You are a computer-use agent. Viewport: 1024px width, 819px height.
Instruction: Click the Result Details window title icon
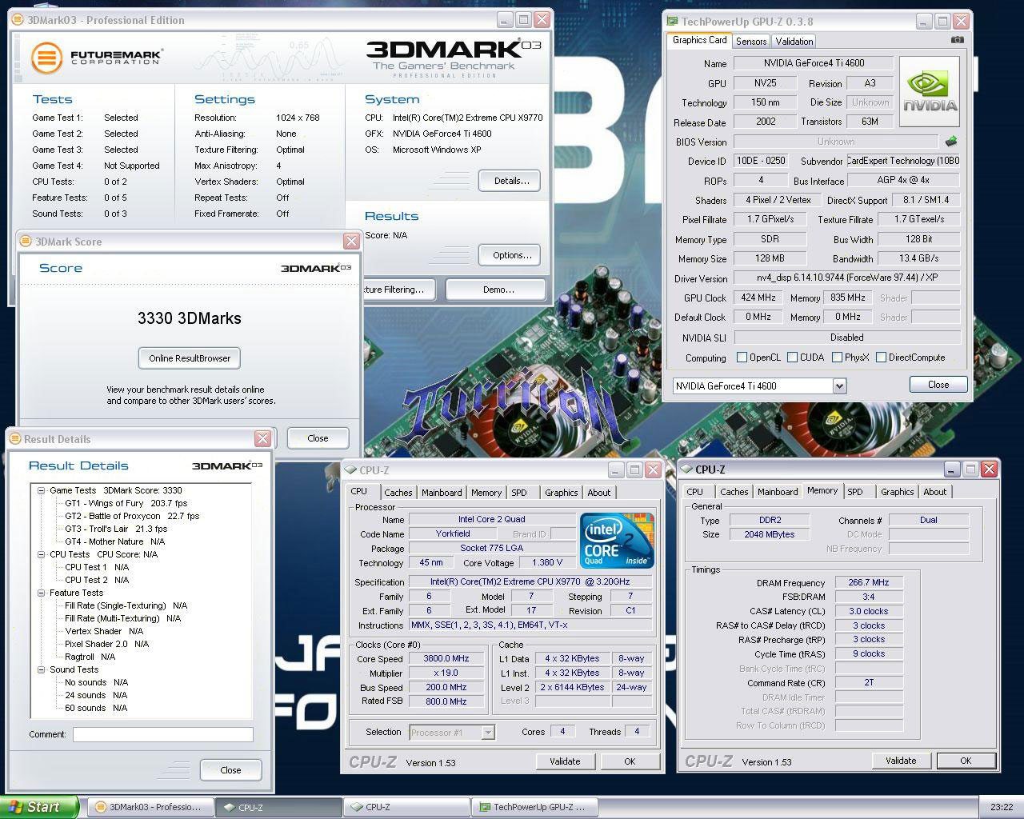coord(15,439)
